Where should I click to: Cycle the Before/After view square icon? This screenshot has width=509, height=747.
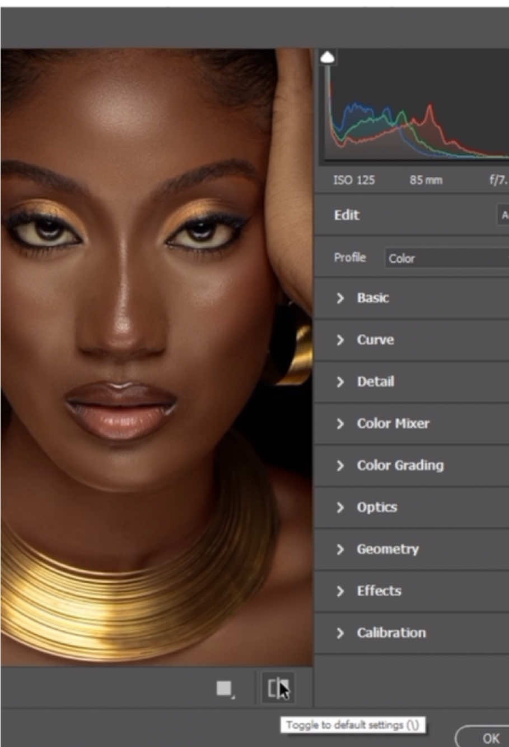point(225,689)
